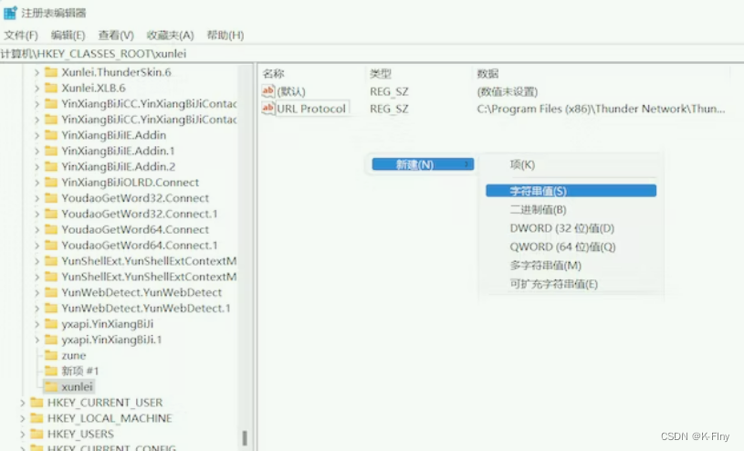Select the YunWebDetect.YunWebDetect.1 key label
Screen dimensions: 744x451
point(146,308)
